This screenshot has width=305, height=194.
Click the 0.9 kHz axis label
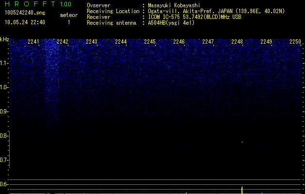click(x=4, y=112)
